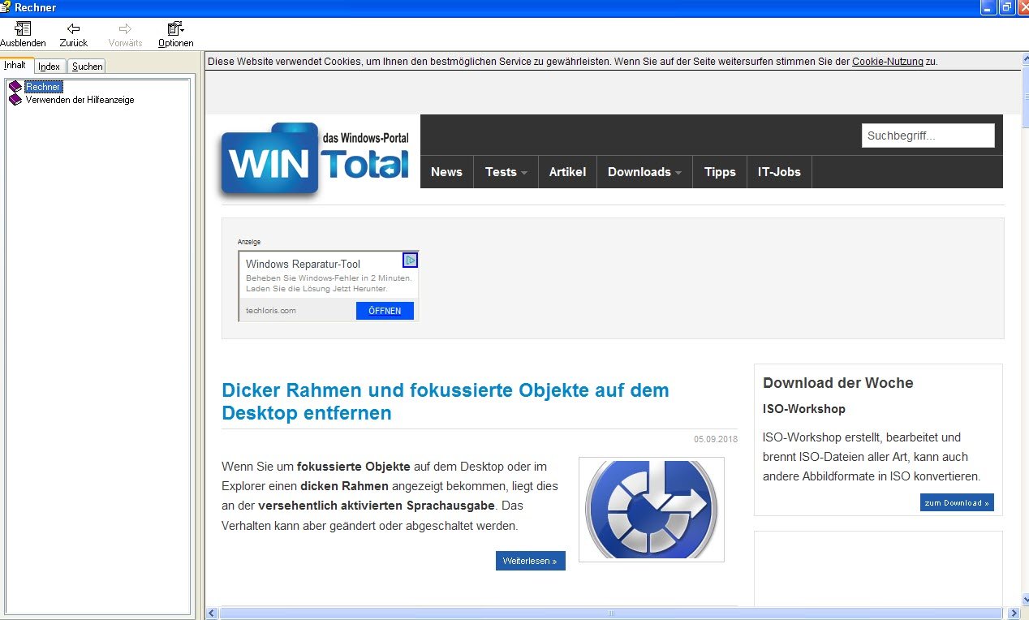Select Verwenden der Hilfeanzeige topic
This screenshot has width=1029, height=620.
point(80,100)
